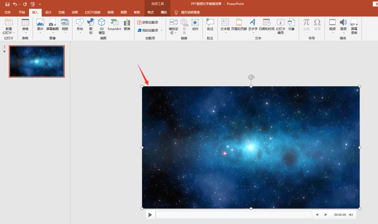The height and width of the screenshot is (224, 378).
Task: Expand the my add-ins (我的加载项) arrow
Action: coord(162,31)
